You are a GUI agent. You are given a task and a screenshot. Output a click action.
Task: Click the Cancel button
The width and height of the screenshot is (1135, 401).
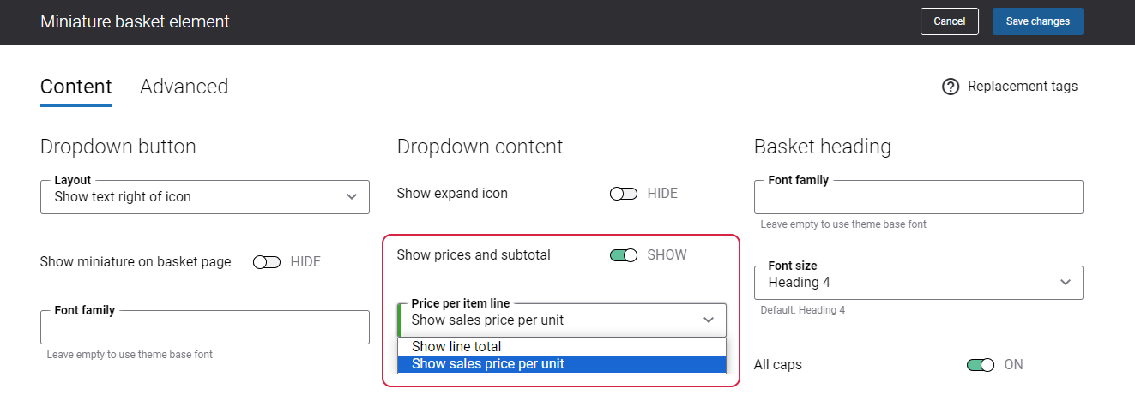(950, 21)
